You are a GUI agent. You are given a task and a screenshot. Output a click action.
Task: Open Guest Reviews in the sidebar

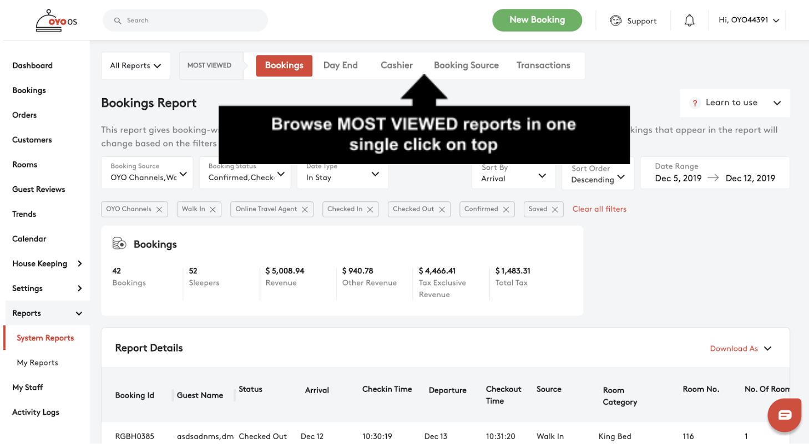(38, 190)
